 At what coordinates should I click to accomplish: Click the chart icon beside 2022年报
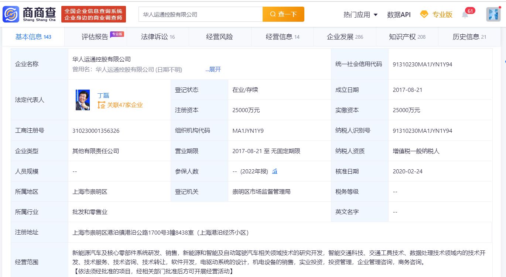[x=275, y=171]
